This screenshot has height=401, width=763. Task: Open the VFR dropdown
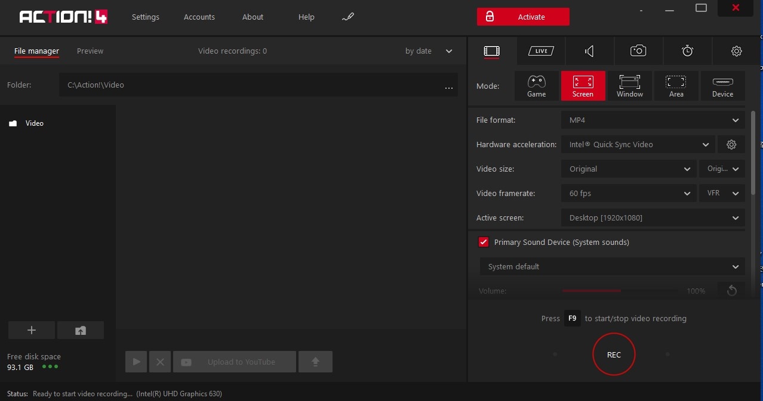point(722,193)
